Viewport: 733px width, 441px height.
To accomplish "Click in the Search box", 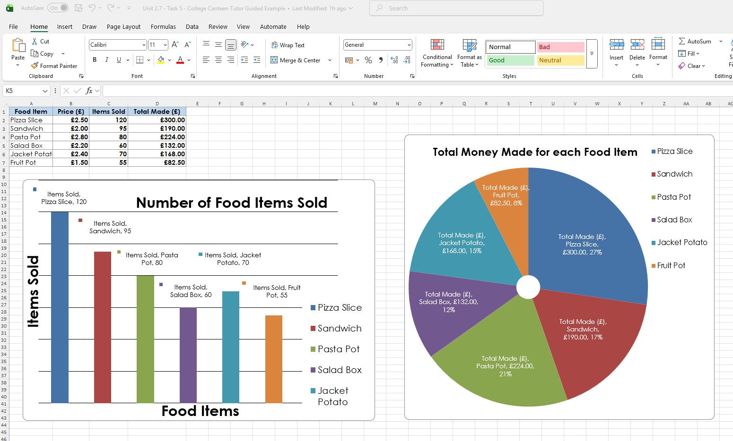I will tap(456, 8).
